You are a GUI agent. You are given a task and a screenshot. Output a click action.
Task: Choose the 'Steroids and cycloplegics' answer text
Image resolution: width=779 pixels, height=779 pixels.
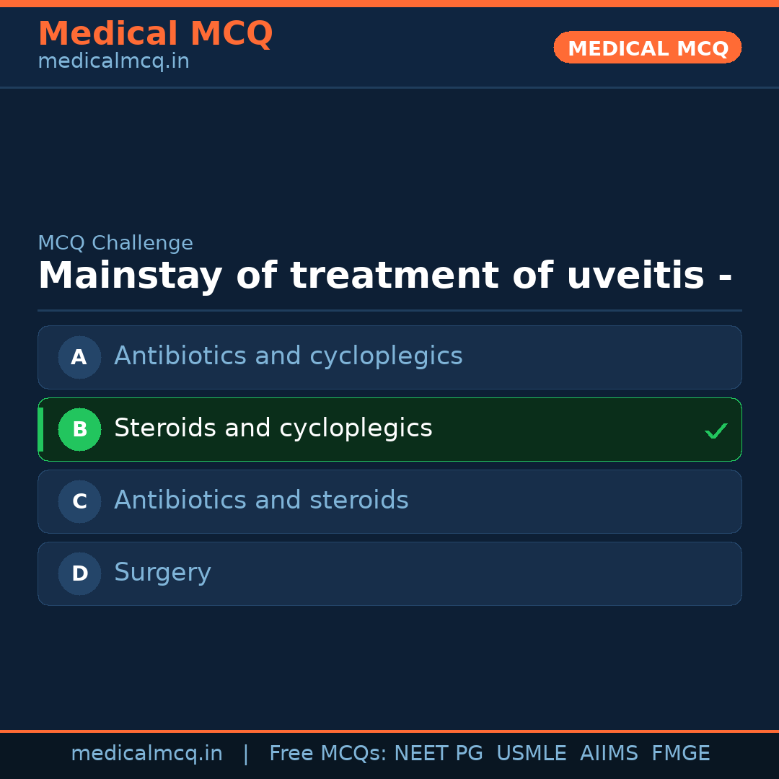point(273,428)
